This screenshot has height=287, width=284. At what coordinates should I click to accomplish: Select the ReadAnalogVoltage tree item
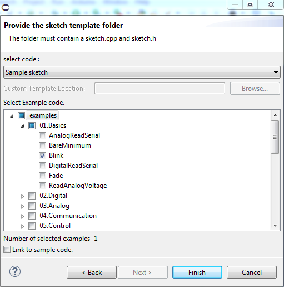[78, 186]
